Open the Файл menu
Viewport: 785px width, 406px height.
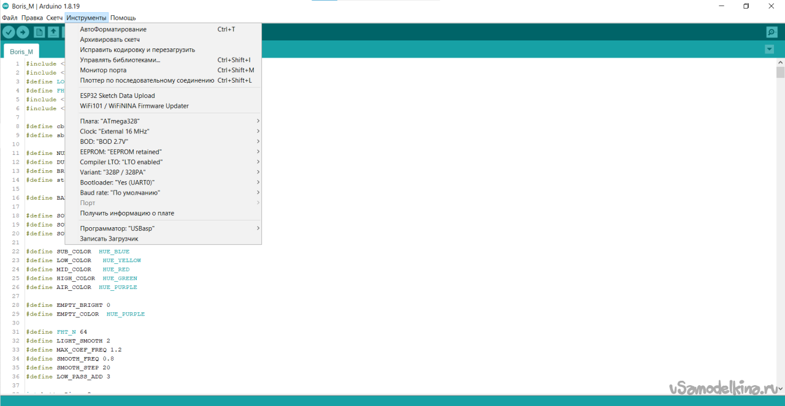[9, 18]
